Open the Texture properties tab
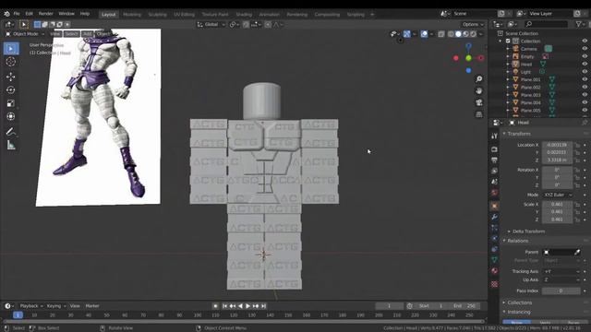Image resolution: width=591 pixels, height=332 pixels. click(495, 284)
